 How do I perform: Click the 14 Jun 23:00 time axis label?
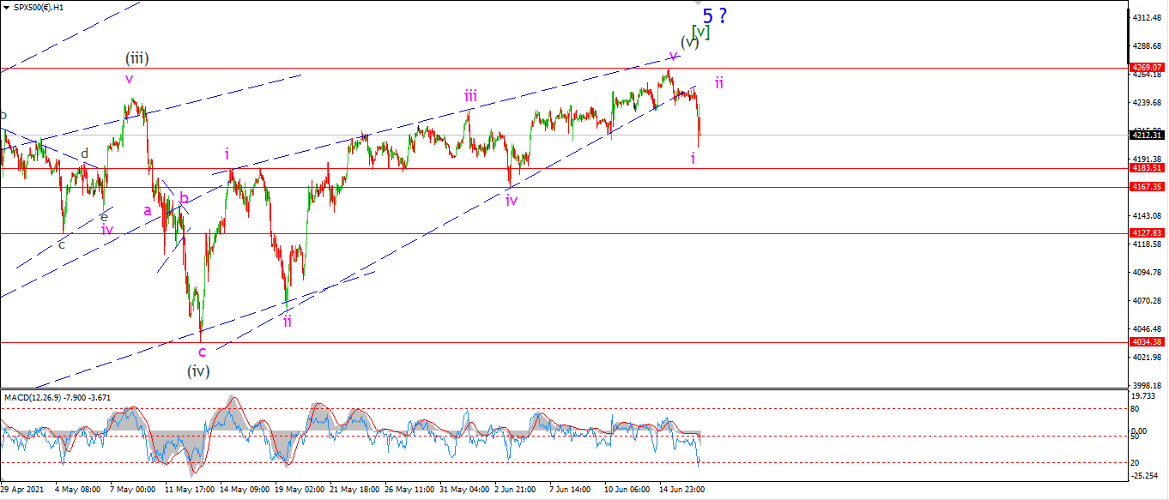pyautogui.click(x=682, y=490)
